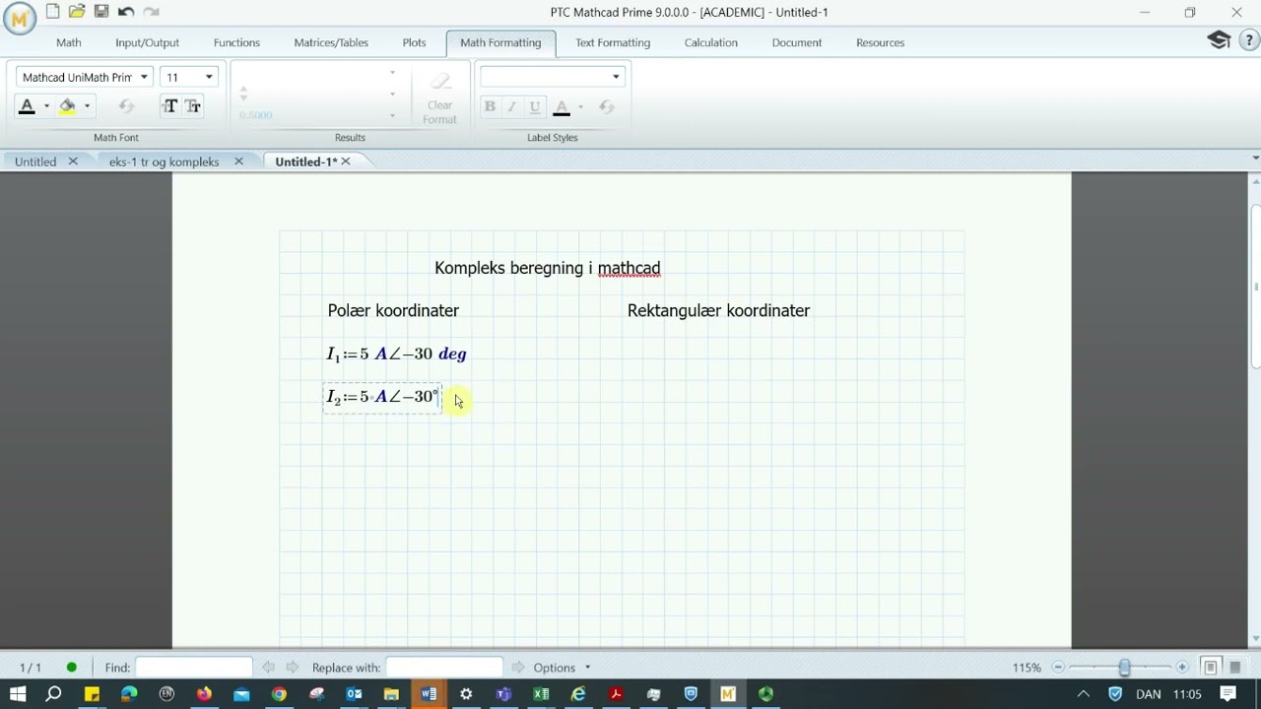Image resolution: width=1261 pixels, height=709 pixels.
Task: Decrease math font size
Action: point(193,106)
